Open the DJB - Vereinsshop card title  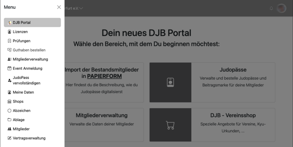[233, 115]
